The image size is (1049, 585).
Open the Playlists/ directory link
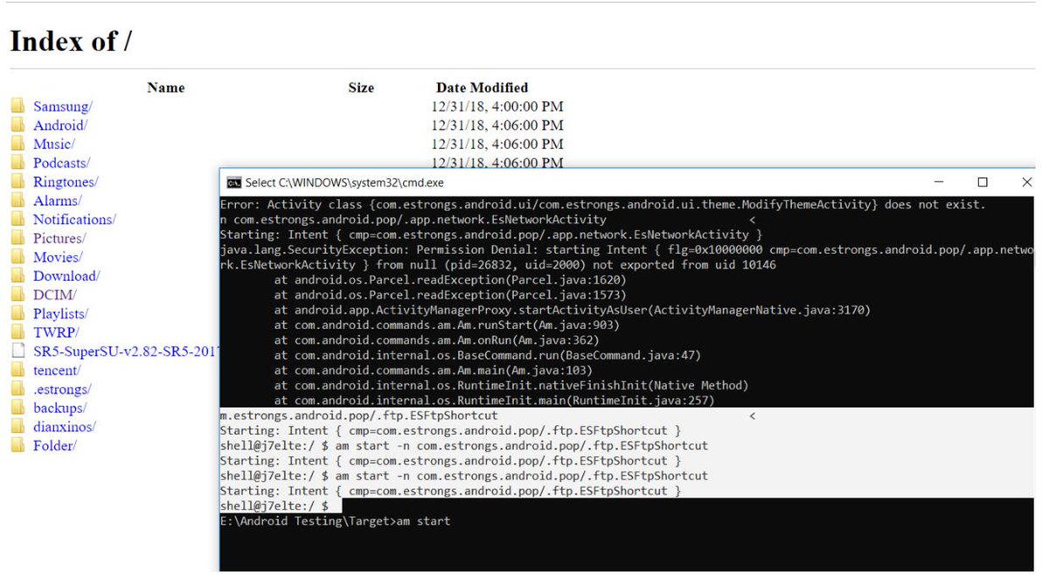(60, 313)
